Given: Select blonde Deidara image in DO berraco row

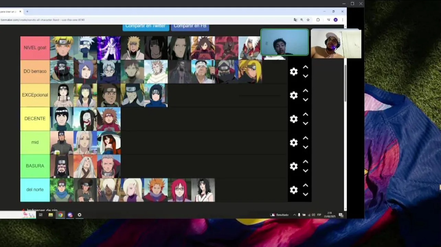Looking at the screenshot, I should [x=250, y=72].
